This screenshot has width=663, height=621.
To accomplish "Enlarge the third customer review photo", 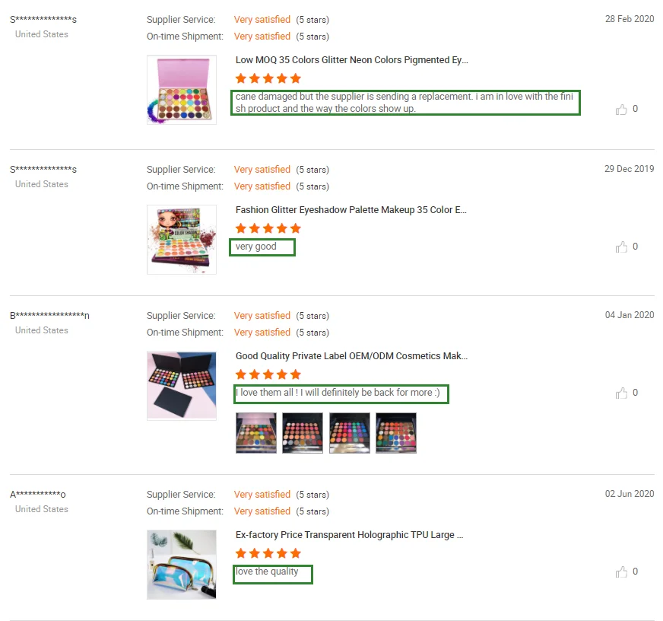I will point(350,433).
